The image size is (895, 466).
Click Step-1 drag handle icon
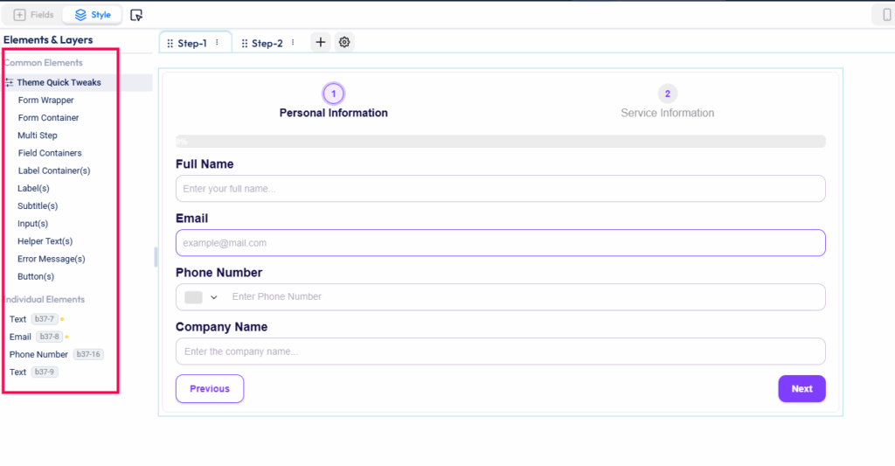tap(170, 43)
